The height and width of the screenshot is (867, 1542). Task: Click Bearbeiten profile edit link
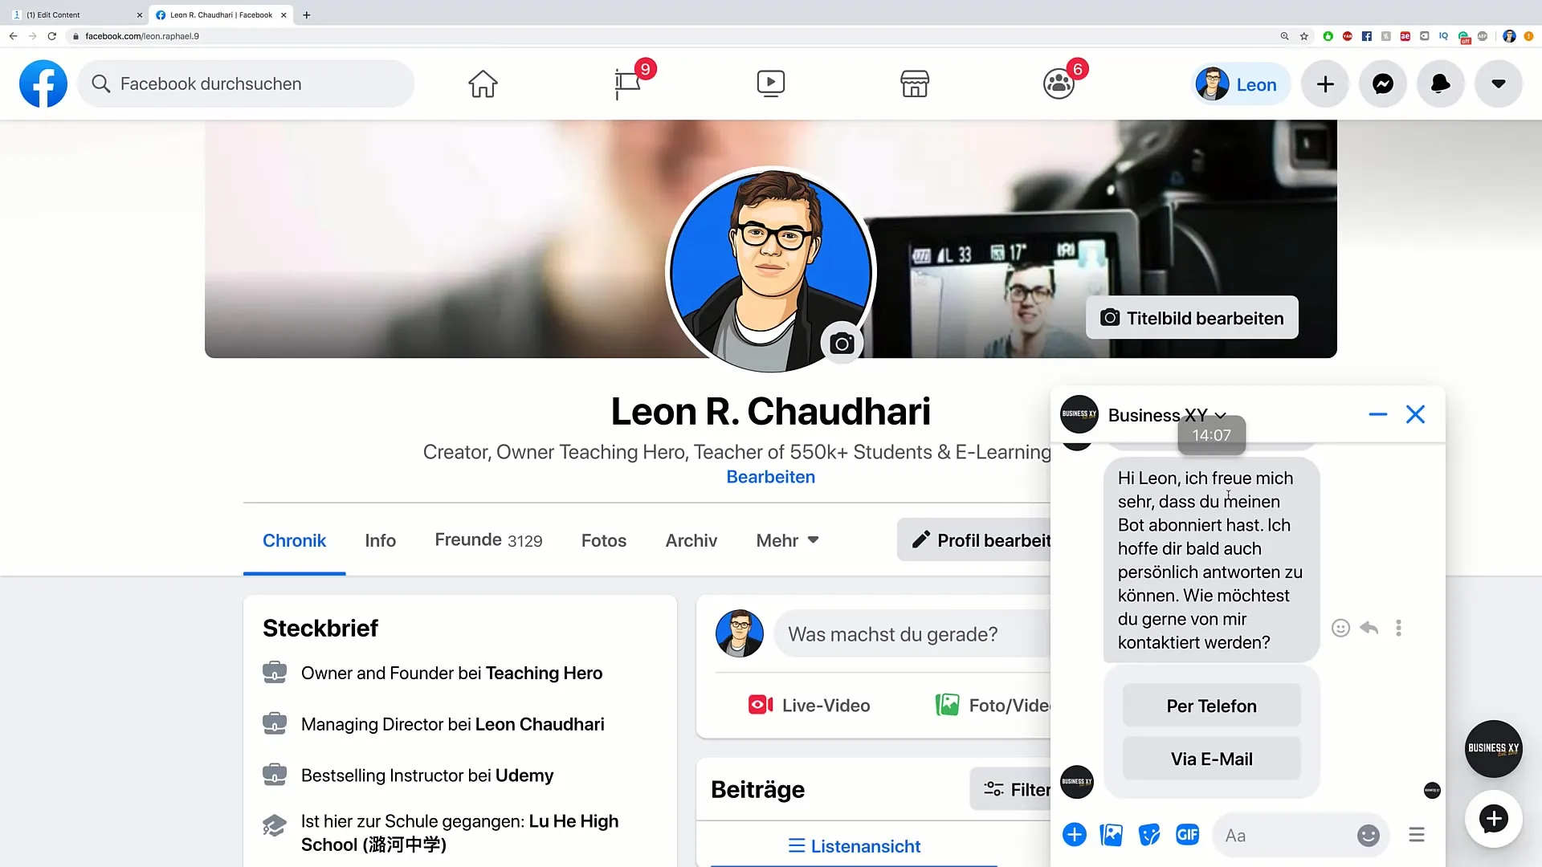coord(770,476)
